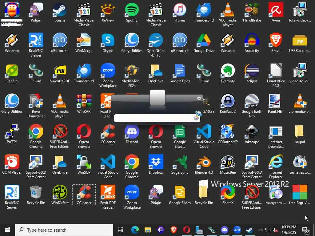Viewport: 315px width, 236px height.
Task: Expand the hidden system tray icons
Action: 260,230
